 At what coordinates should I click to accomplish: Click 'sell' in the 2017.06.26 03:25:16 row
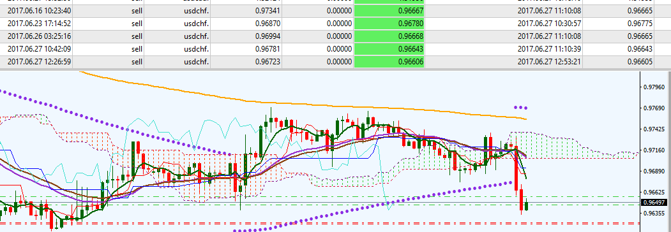coord(137,36)
